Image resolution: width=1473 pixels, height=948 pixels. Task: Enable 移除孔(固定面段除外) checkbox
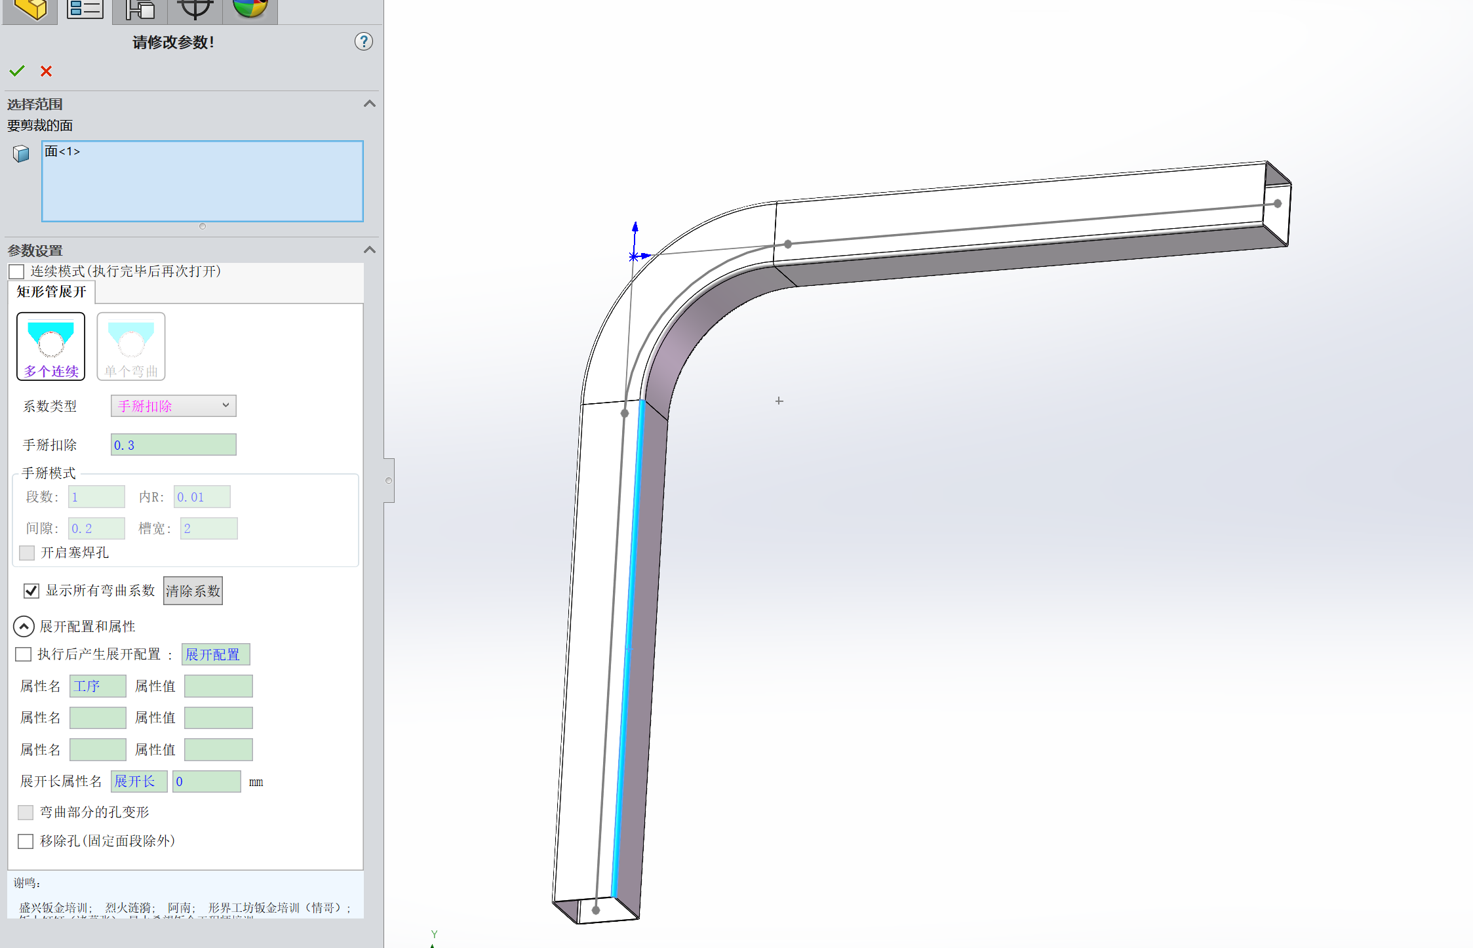[x=26, y=841]
